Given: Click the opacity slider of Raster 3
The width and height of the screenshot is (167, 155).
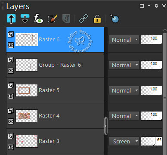Looking at the screenshot, I should pyautogui.click(x=152, y=141).
